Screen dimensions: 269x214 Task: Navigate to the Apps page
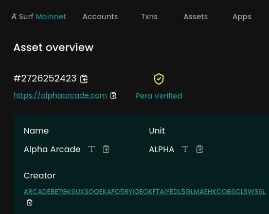pyautogui.click(x=242, y=17)
